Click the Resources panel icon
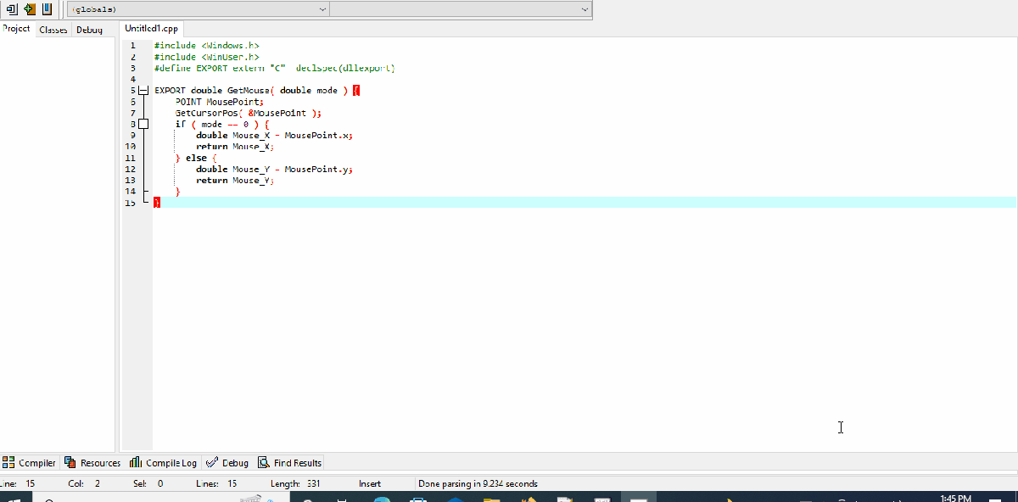The width and height of the screenshot is (1018, 502). pyautogui.click(x=70, y=462)
